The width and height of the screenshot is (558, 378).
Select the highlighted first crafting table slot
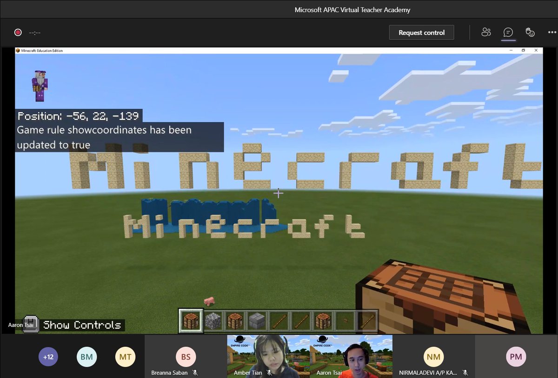(191, 321)
